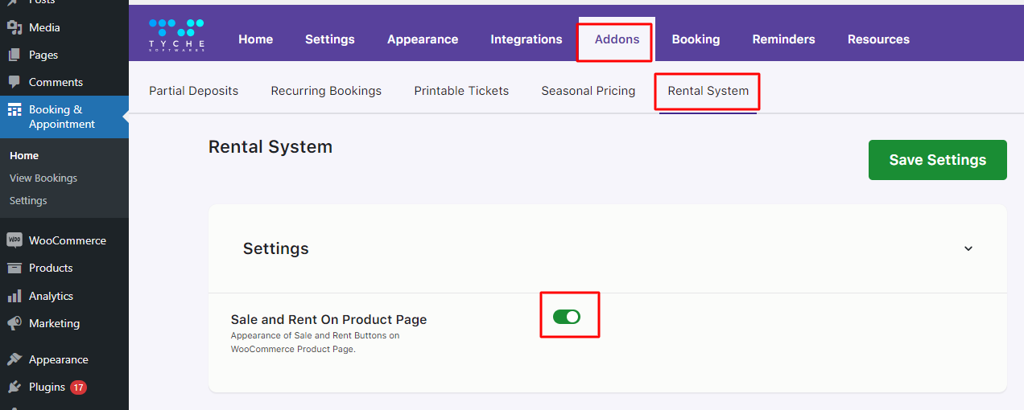The width and height of the screenshot is (1024, 410).
Task: Switch to the Appearance header tab
Action: tap(423, 39)
